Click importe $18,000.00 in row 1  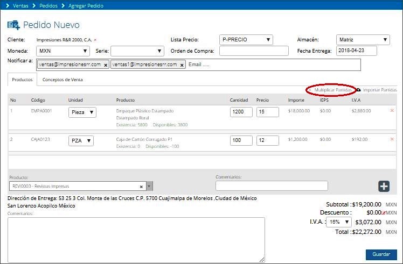[299, 111]
